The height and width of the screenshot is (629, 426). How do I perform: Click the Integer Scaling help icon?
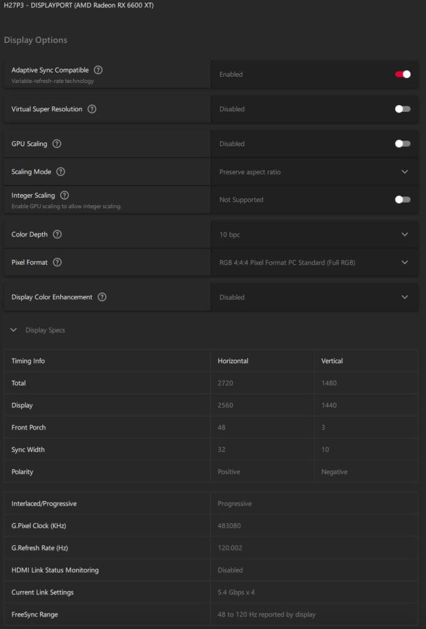[64, 195]
